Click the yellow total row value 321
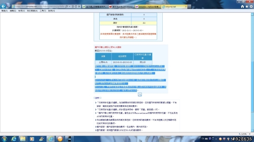This screenshot has height=142, width=254. point(144,23)
